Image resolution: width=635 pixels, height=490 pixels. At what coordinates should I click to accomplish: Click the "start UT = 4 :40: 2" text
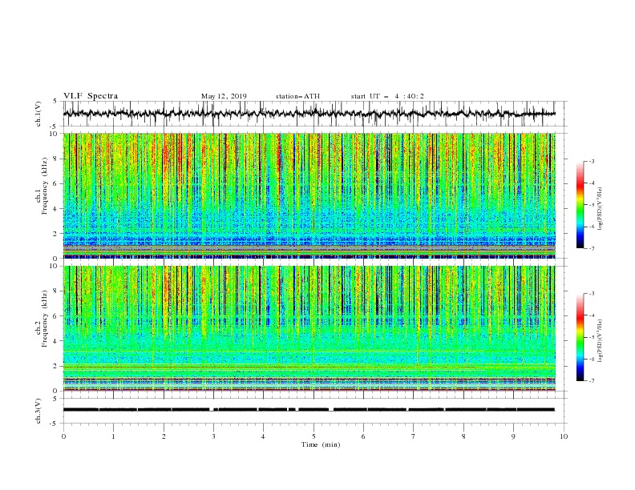(387, 96)
